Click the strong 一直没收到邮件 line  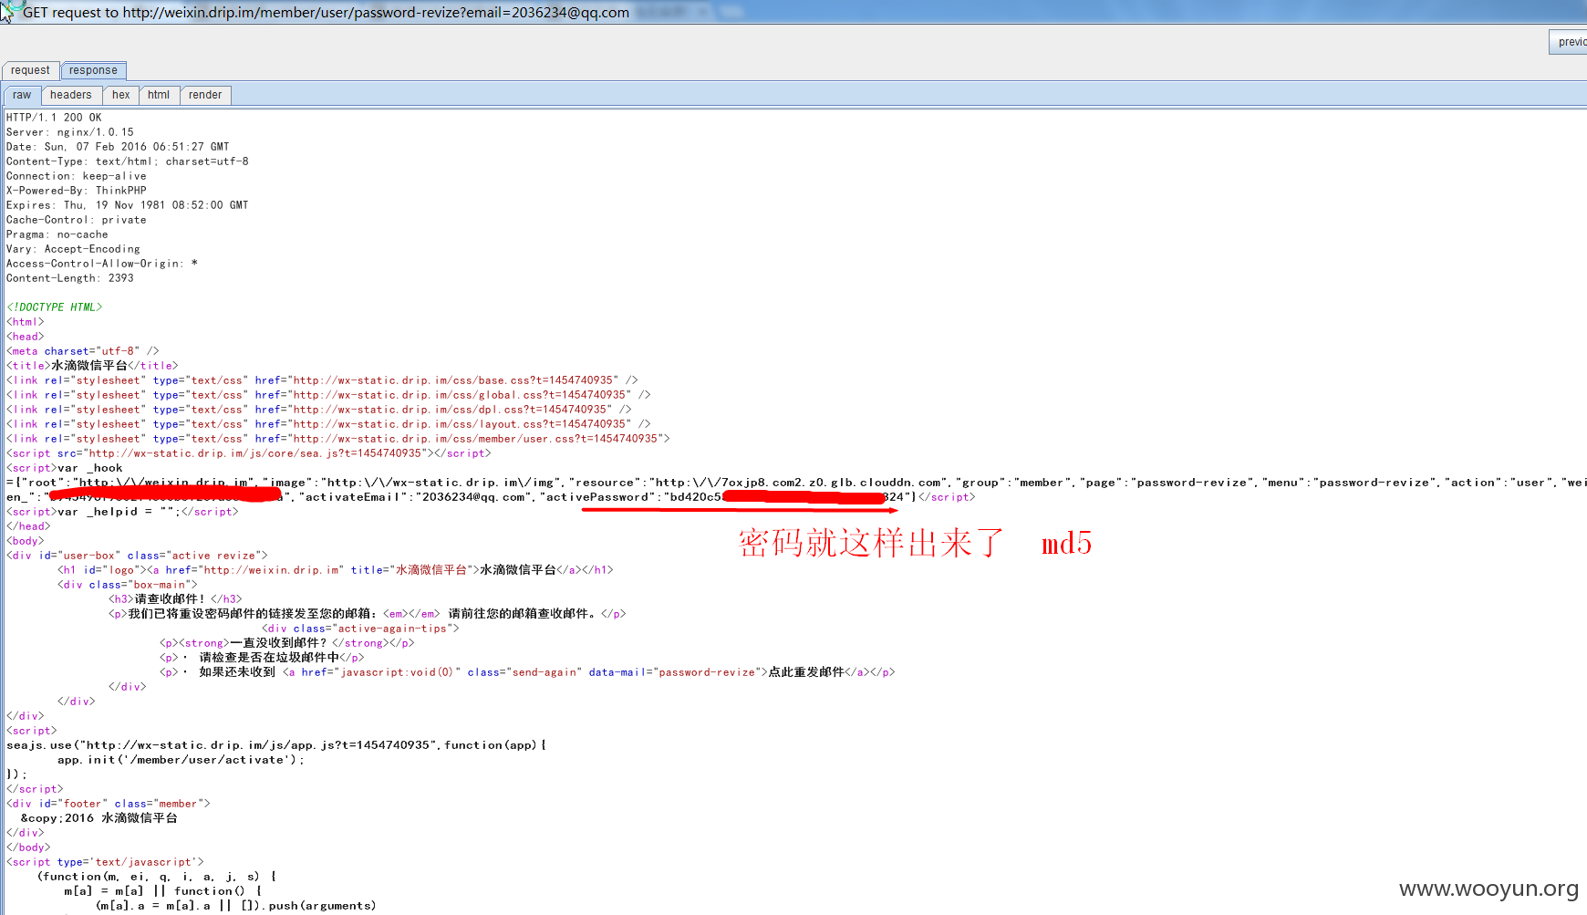click(287, 643)
